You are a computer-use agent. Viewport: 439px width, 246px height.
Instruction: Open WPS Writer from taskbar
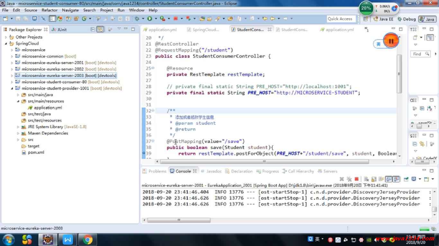tap(67, 240)
